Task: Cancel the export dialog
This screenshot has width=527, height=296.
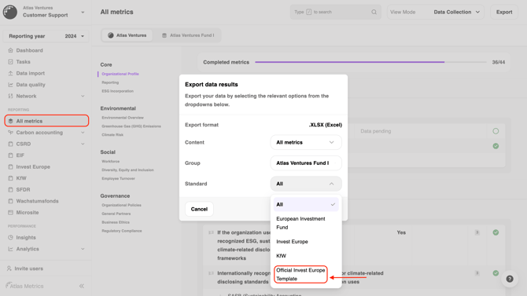Action: tap(199, 209)
